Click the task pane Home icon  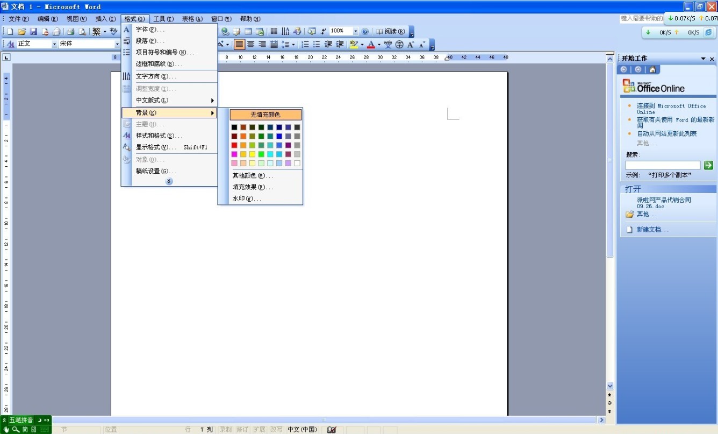pos(652,69)
